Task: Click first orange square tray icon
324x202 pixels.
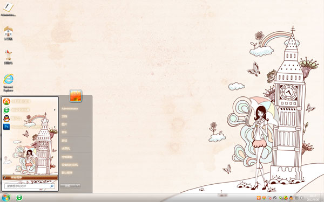Action: 259,198
